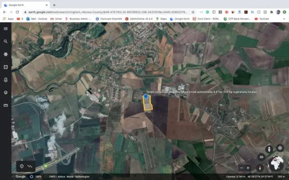The image size is (289, 180).
Task: Open the Google Earth bookmark
Action: click(180, 19)
